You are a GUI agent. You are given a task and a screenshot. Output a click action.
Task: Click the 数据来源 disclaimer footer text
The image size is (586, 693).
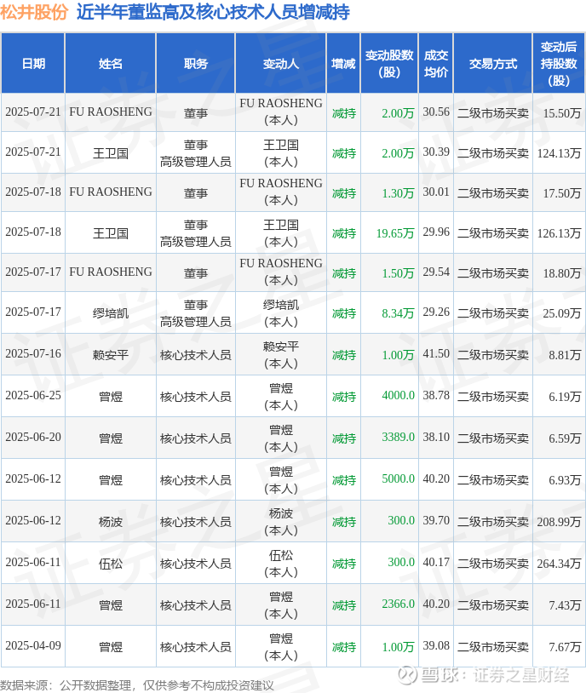pyautogui.click(x=137, y=685)
